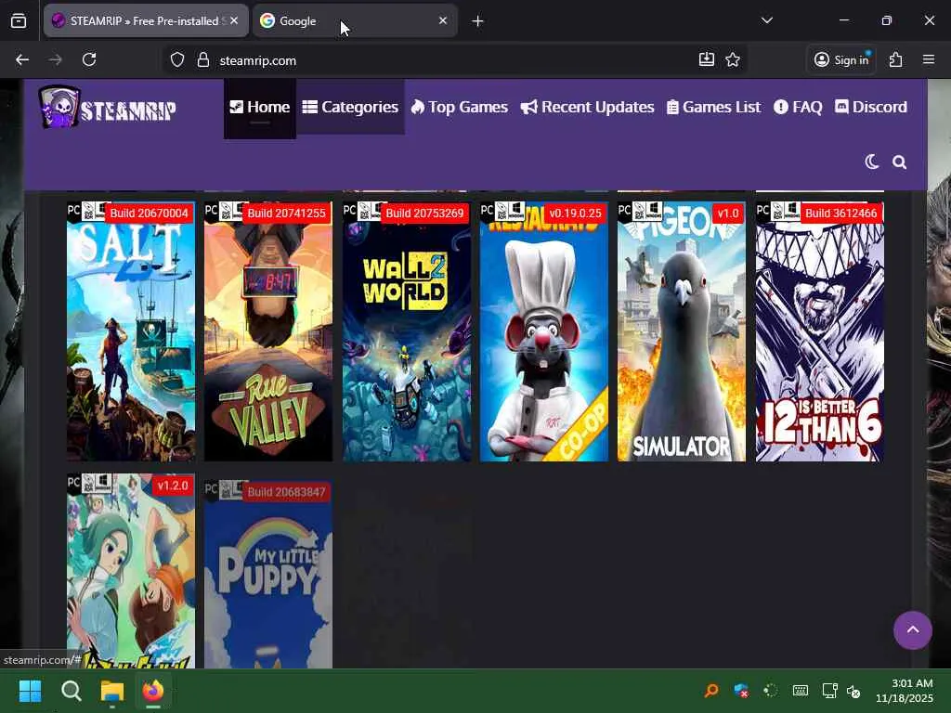
Task: Open the FAQ page
Action: click(x=798, y=108)
